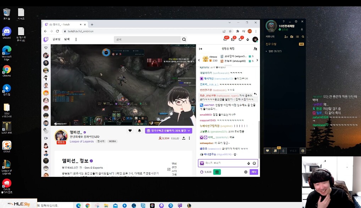361x208 pixels.
Task: Click the purple send chat button
Action: [x=254, y=172]
